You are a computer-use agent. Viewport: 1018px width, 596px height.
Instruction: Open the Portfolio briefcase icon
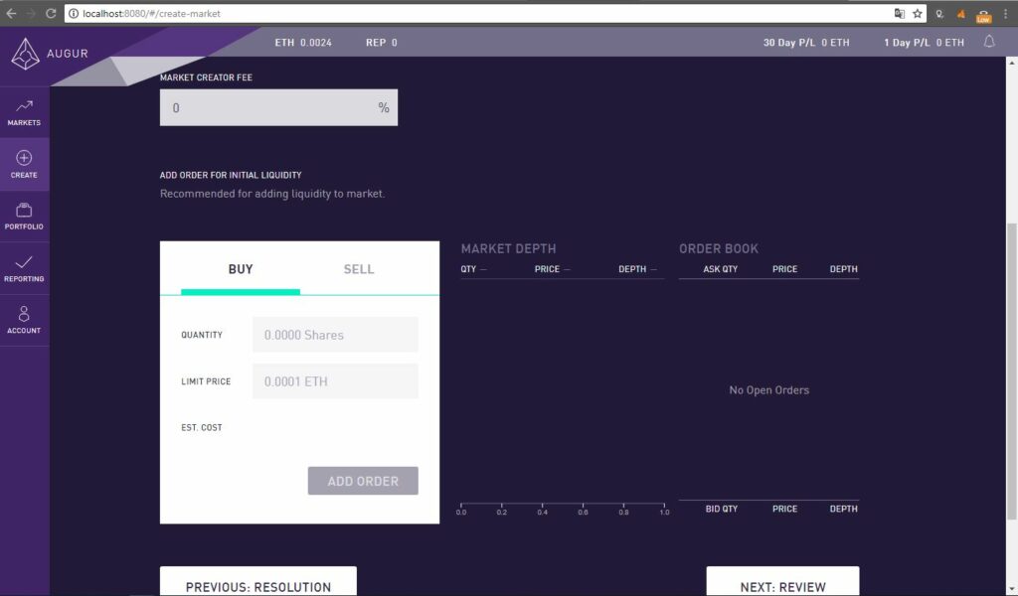point(24,211)
